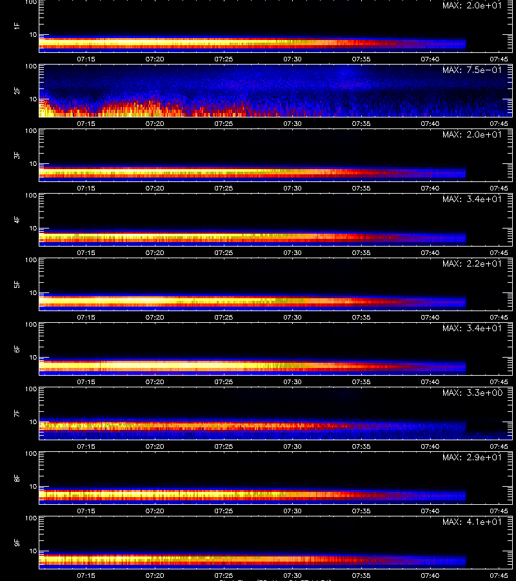This screenshot has height=581, width=516.
Task: Click the MAX: 2.9e+01 label
Action: 472,458
